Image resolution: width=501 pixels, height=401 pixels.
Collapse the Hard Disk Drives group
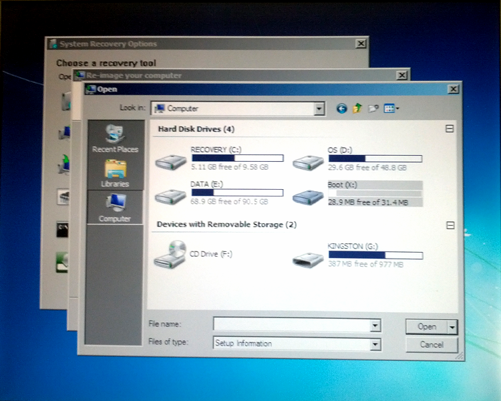point(450,129)
